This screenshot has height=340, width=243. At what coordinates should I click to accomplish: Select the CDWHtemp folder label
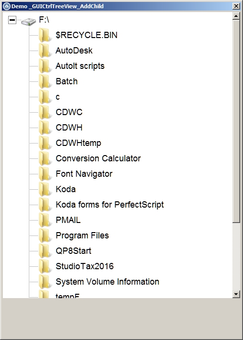78,143
